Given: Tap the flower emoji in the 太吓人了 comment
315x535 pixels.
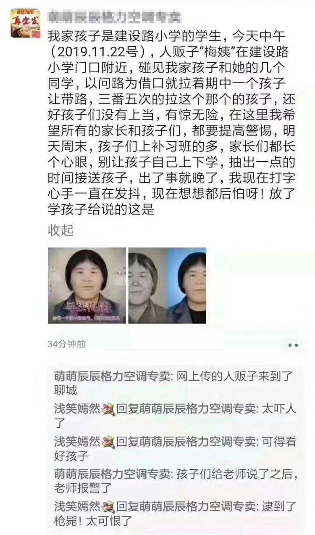Looking at the screenshot, I should [x=108, y=409].
